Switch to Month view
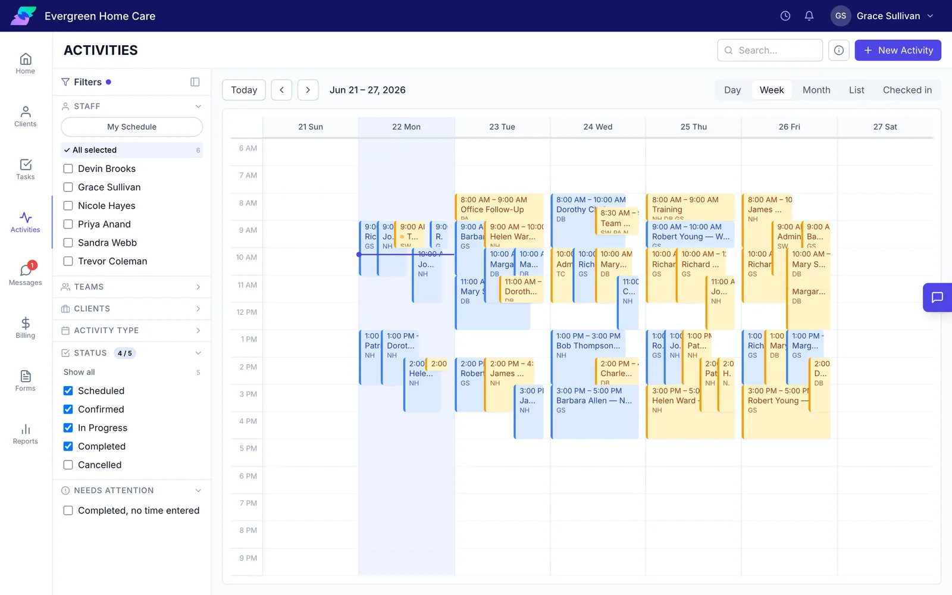 point(816,90)
